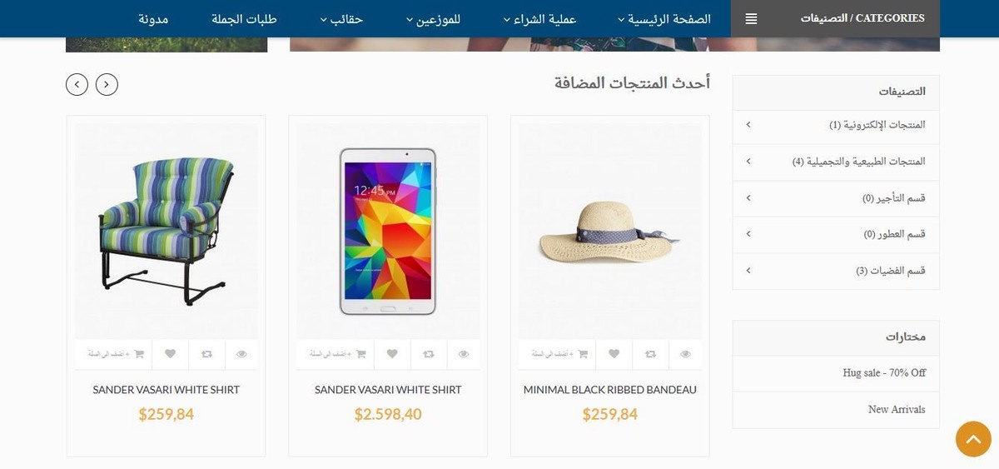The height and width of the screenshot is (469, 999).
Task: Add the striped chair product to wishlist
Action: (x=171, y=354)
